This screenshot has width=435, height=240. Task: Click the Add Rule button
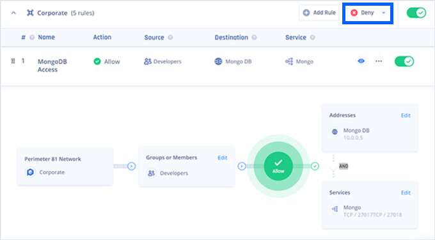[319, 13]
